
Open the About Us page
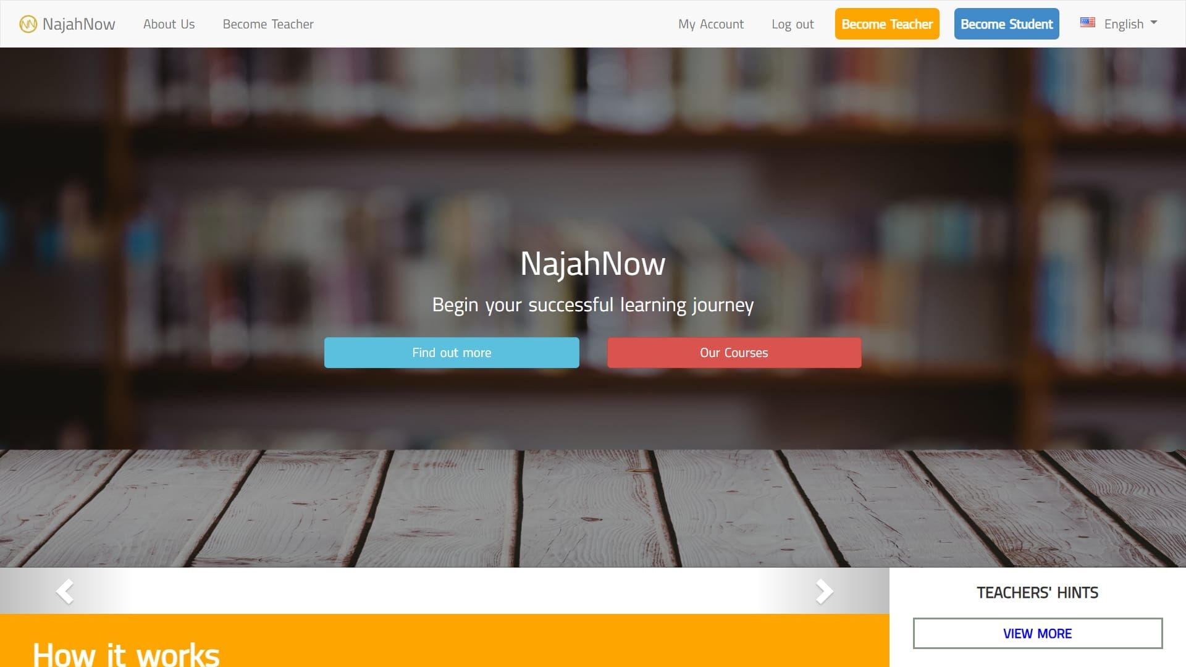[x=169, y=24]
